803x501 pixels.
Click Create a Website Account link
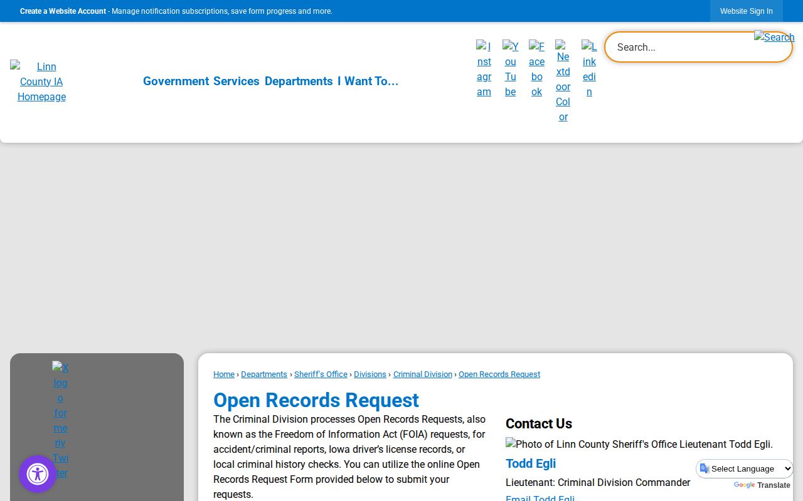tap(63, 11)
